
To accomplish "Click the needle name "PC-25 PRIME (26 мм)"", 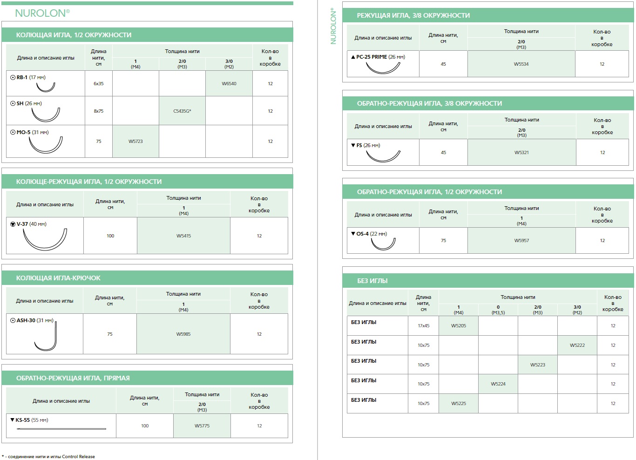I will tap(381, 57).
